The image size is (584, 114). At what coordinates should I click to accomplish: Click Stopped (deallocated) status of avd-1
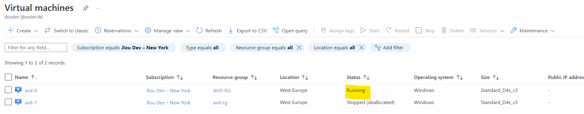point(371,102)
